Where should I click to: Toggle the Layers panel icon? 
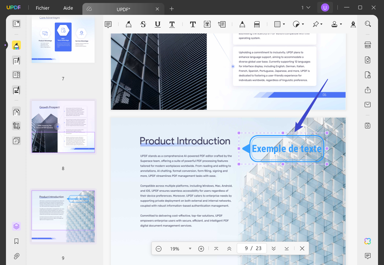[16, 226]
